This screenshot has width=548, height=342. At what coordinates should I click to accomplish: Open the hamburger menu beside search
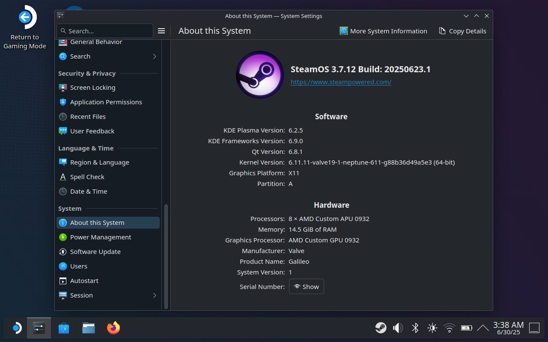(161, 31)
